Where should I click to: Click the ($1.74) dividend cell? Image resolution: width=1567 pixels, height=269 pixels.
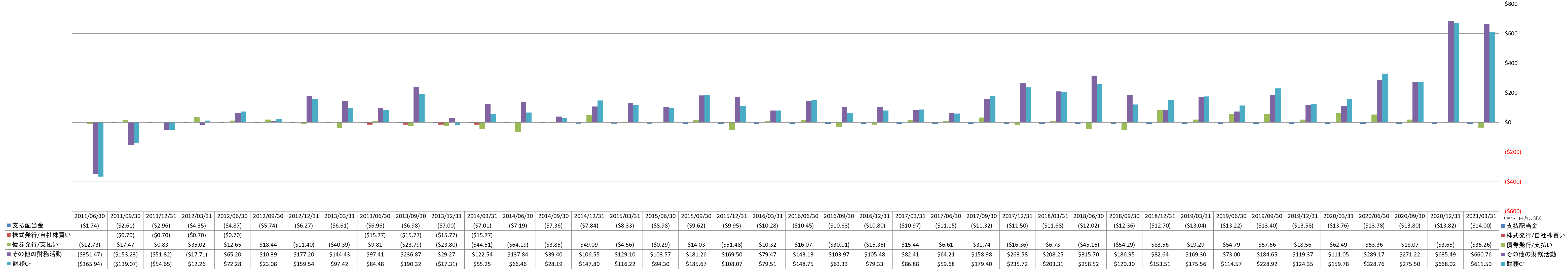[x=89, y=225]
